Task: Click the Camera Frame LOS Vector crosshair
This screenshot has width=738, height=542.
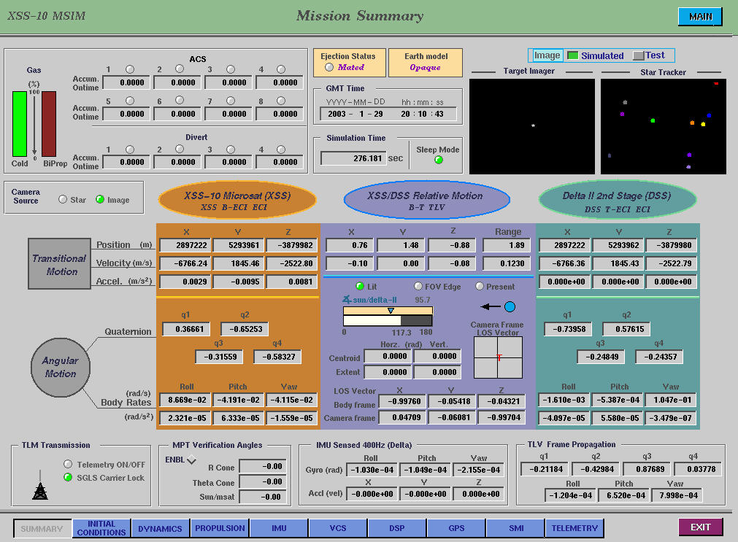Action: click(x=499, y=357)
